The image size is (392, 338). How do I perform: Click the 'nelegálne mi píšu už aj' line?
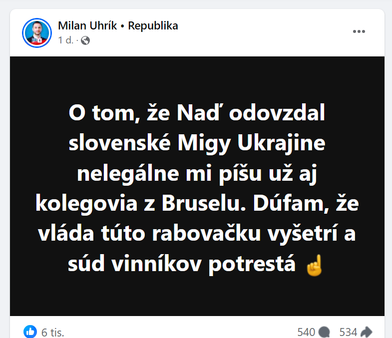pyautogui.click(x=197, y=174)
